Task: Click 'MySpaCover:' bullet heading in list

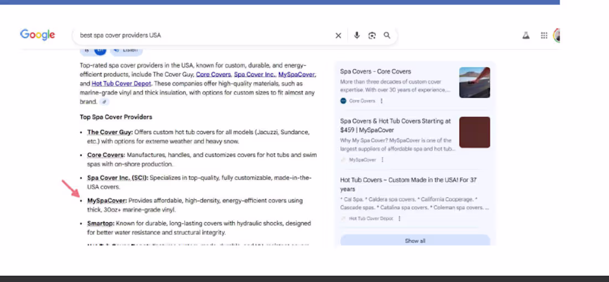Action: coord(107,201)
